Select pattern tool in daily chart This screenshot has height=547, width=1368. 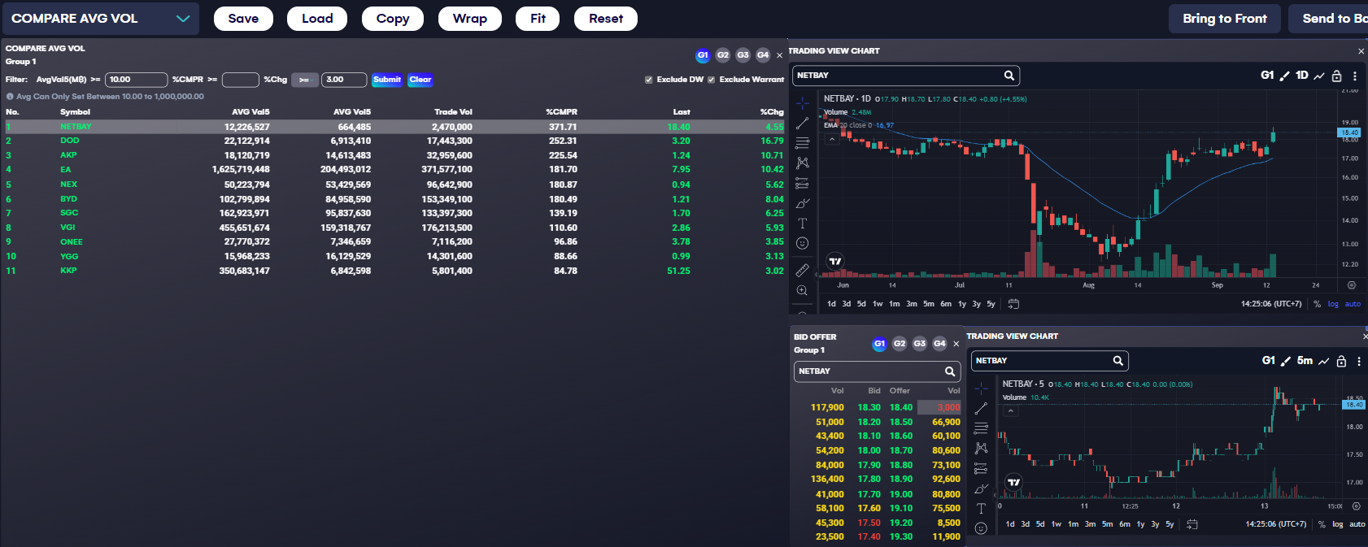[x=802, y=163]
